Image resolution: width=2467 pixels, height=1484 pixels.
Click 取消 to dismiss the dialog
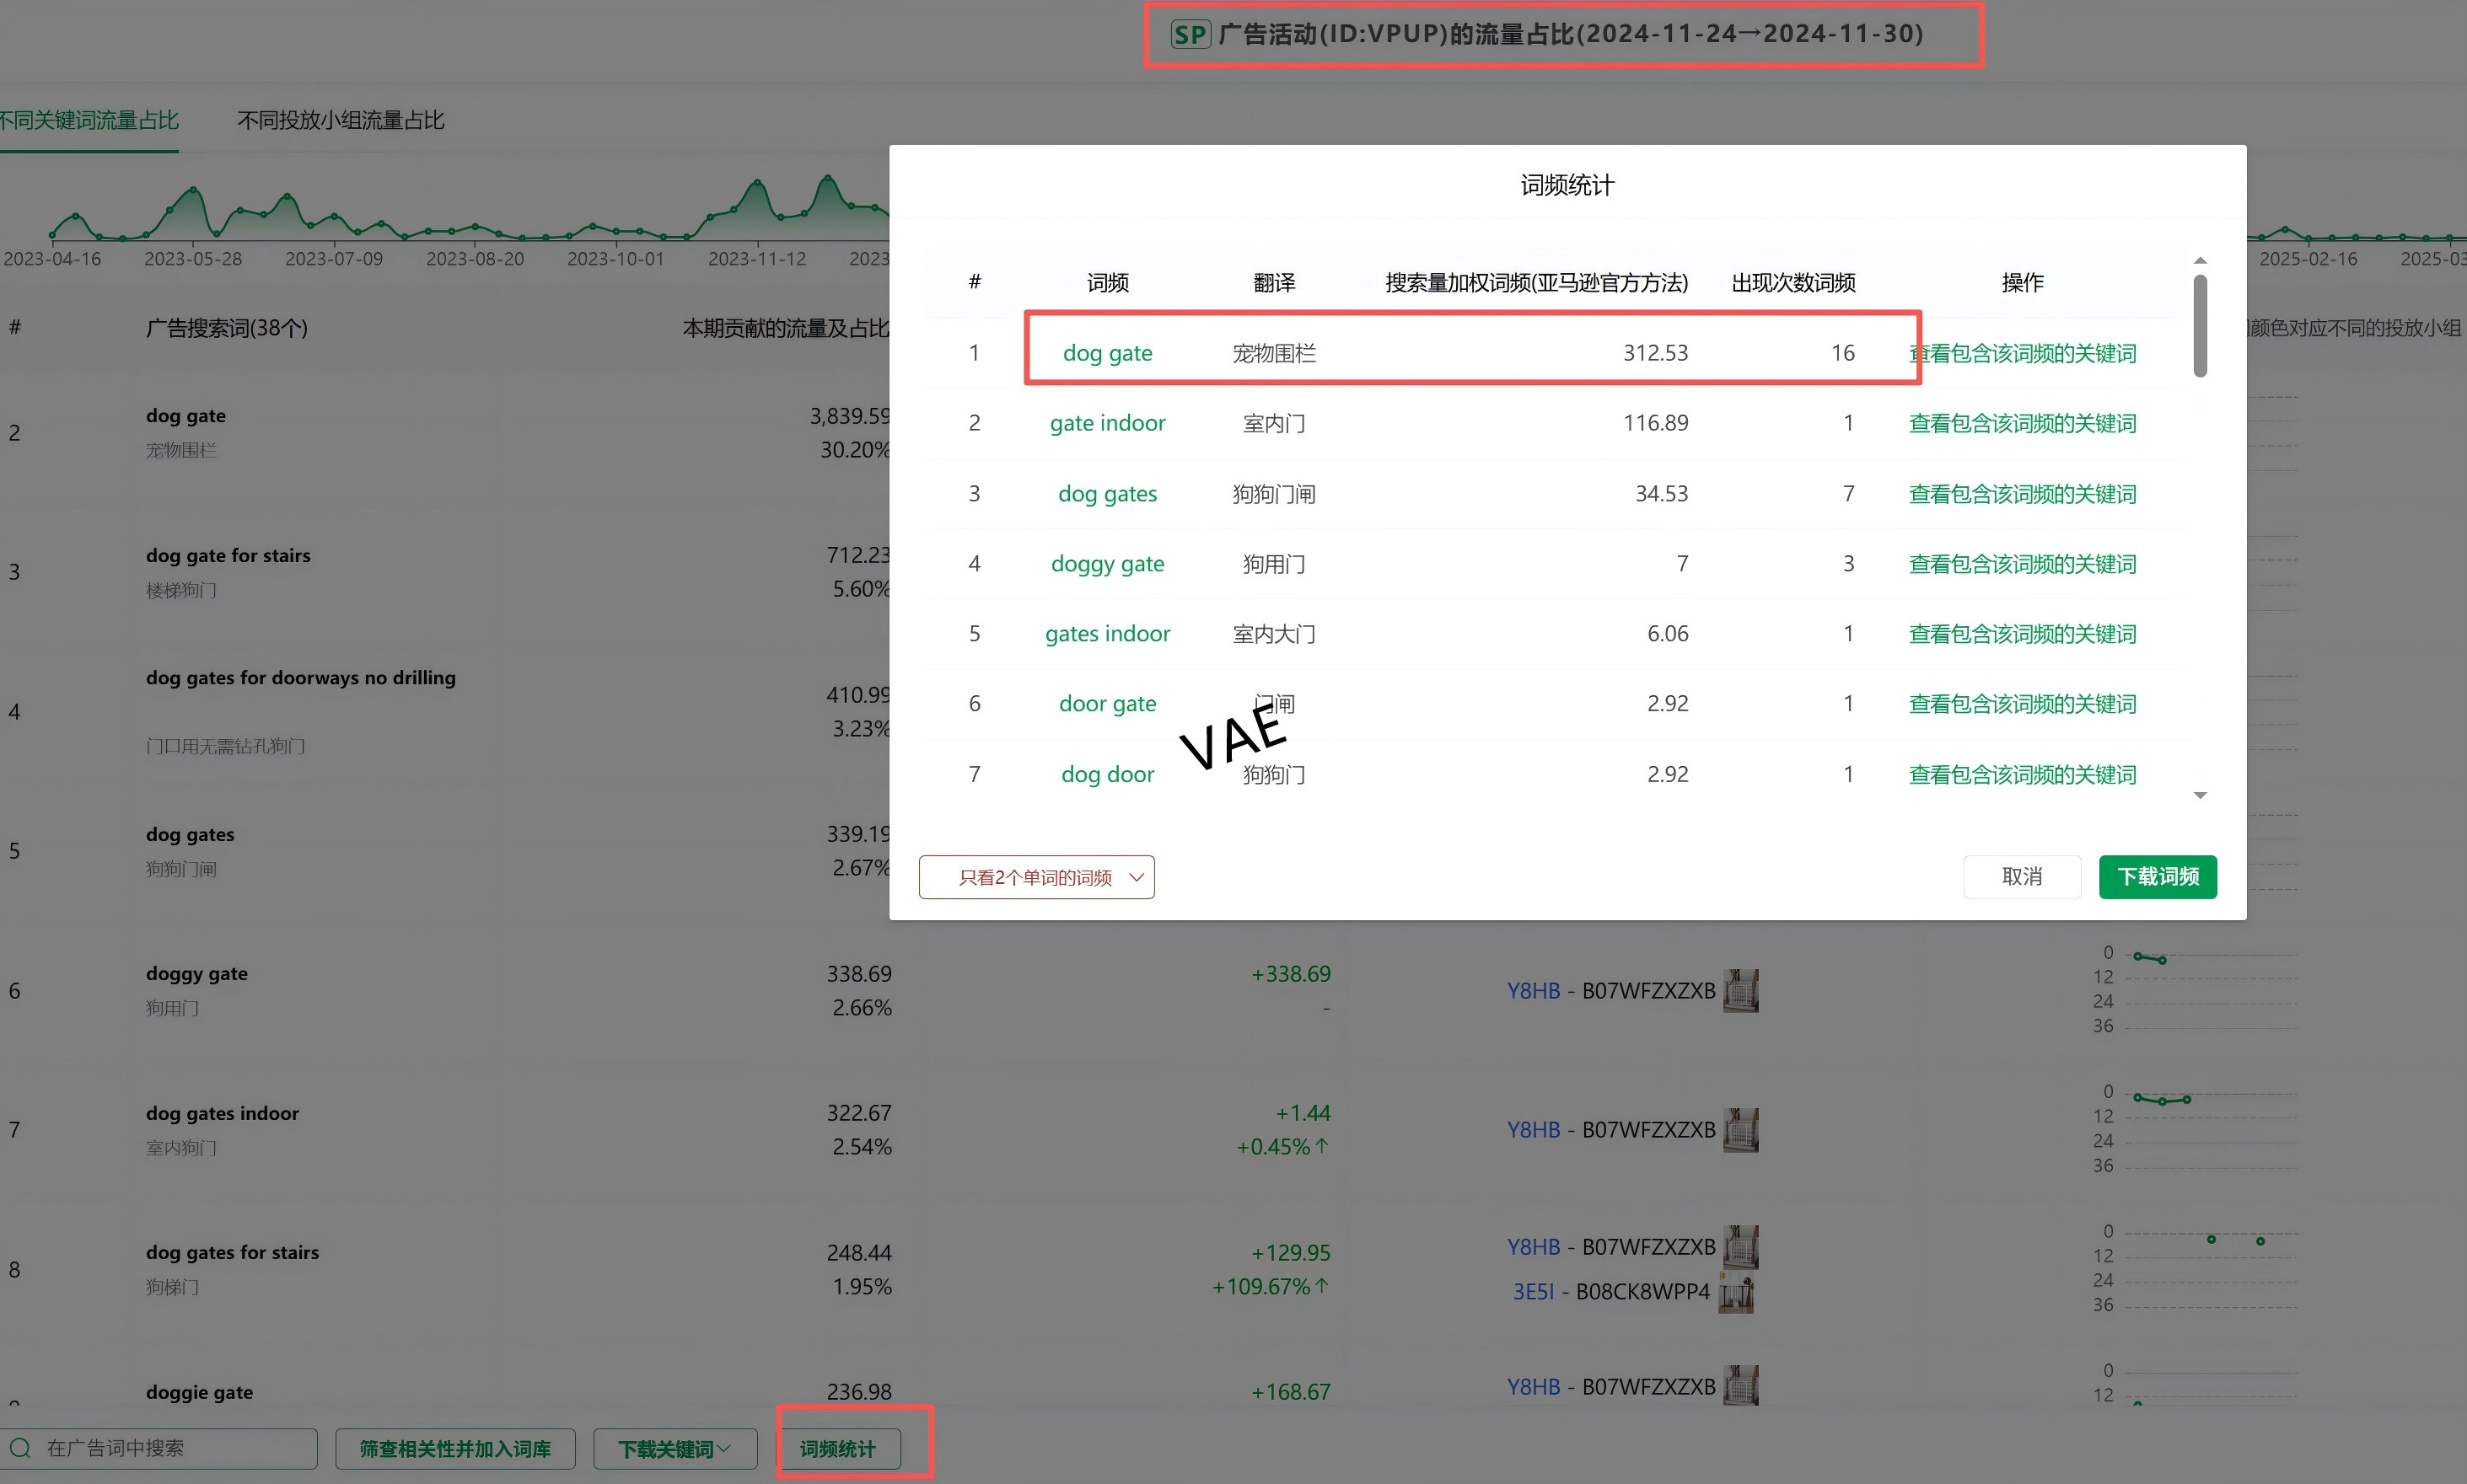pyautogui.click(x=2021, y=877)
